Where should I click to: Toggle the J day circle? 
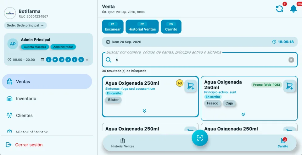coord(68,60)
